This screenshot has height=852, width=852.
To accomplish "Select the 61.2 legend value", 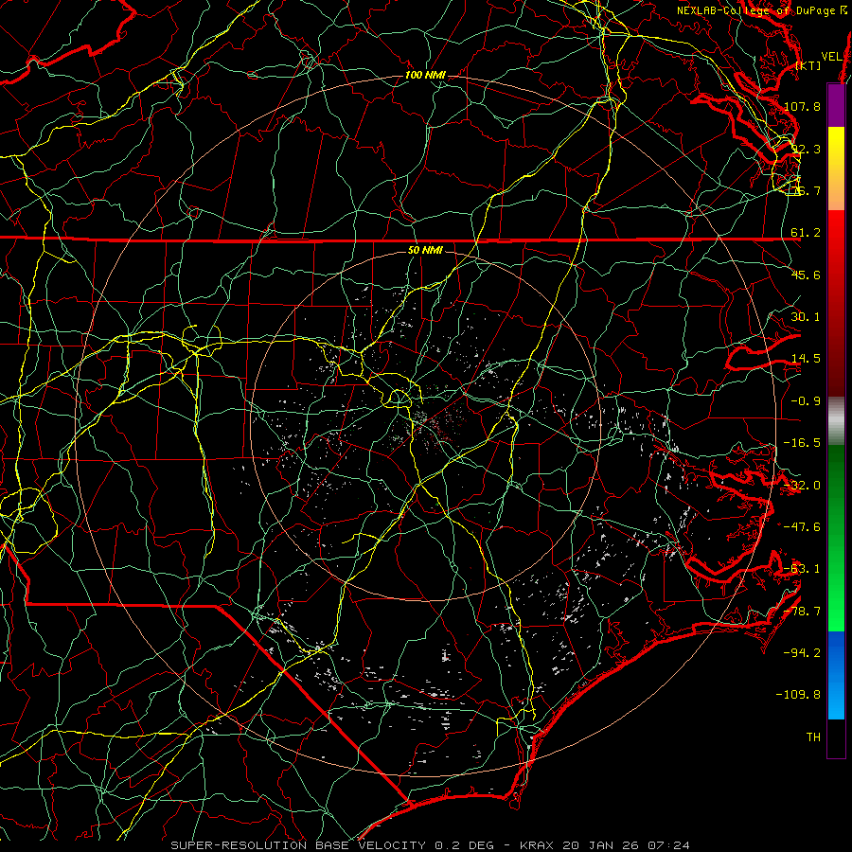I will point(806,233).
